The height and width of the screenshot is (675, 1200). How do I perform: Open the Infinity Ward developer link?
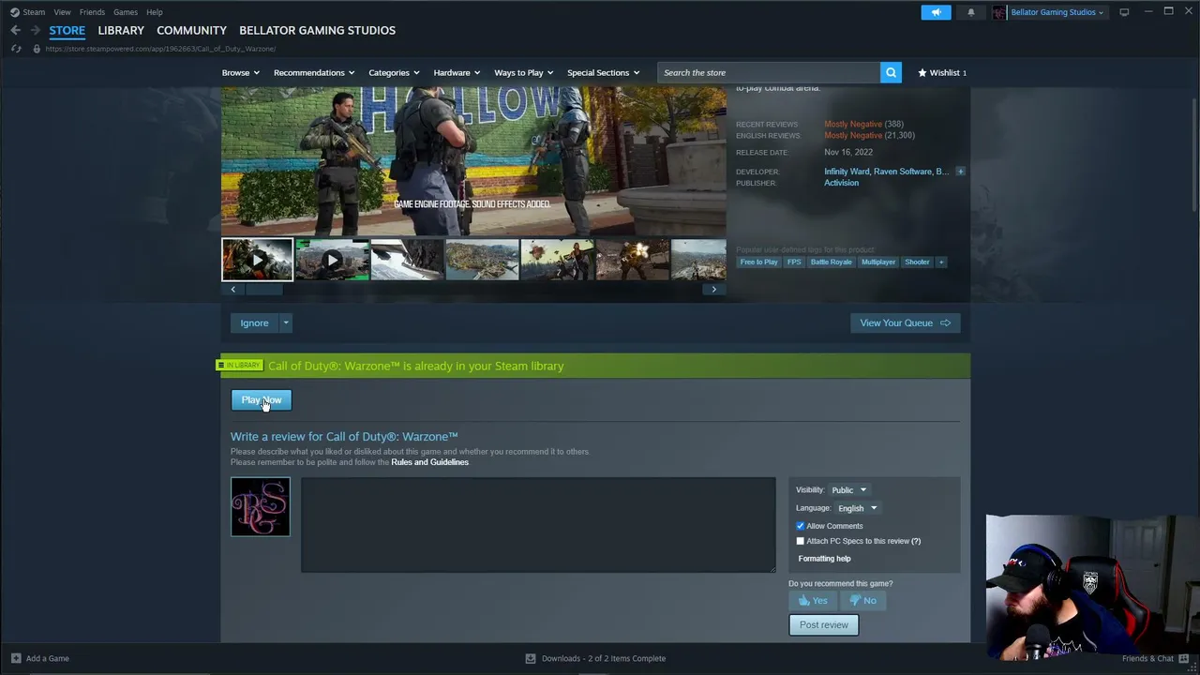click(x=847, y=172)
